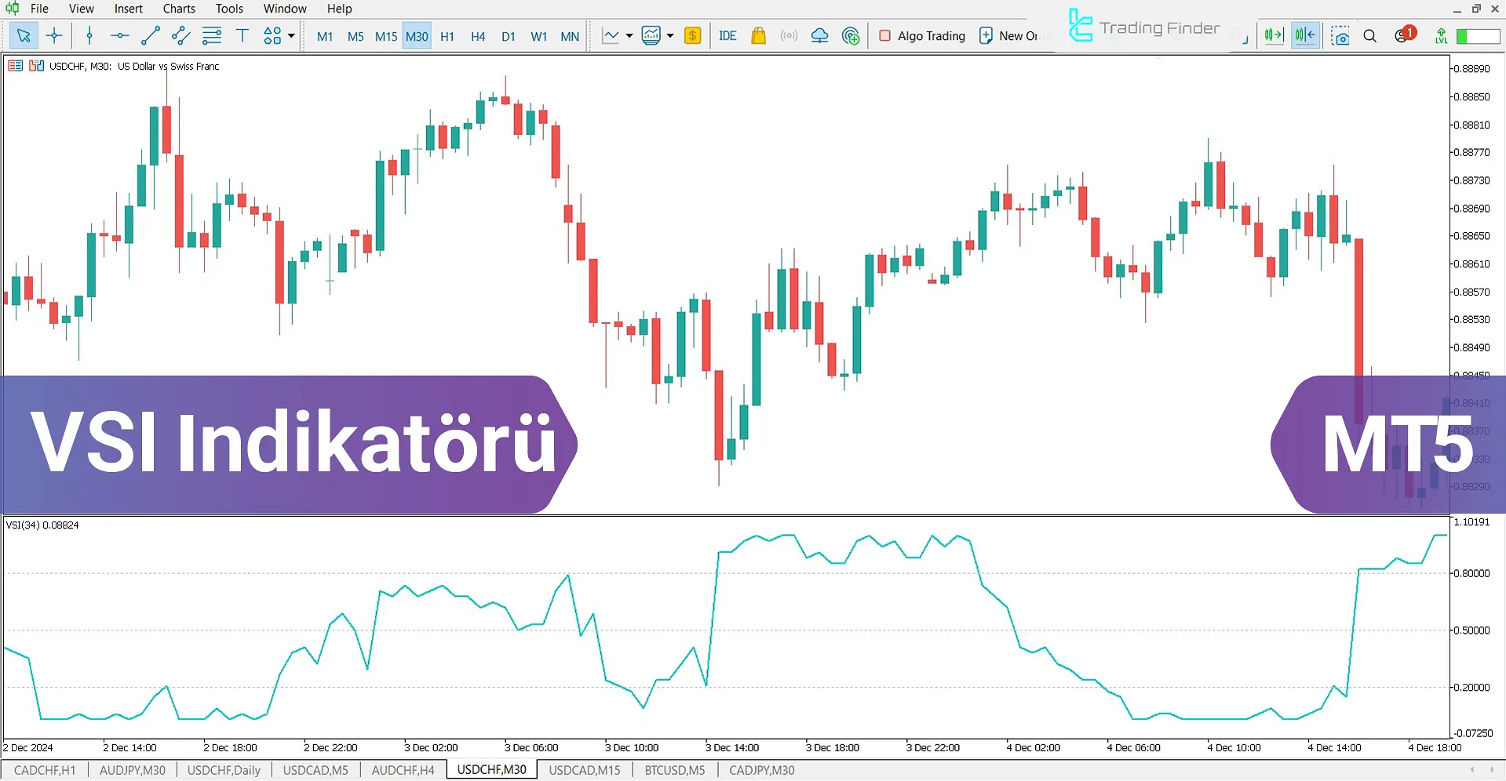1506x781 pixels.
Task: Take a chart screenshot with camera icon
Action: point(1340,35)
